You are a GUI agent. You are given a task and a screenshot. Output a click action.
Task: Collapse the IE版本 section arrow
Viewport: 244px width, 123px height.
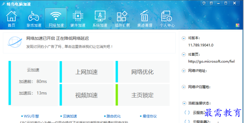point(183,38)
